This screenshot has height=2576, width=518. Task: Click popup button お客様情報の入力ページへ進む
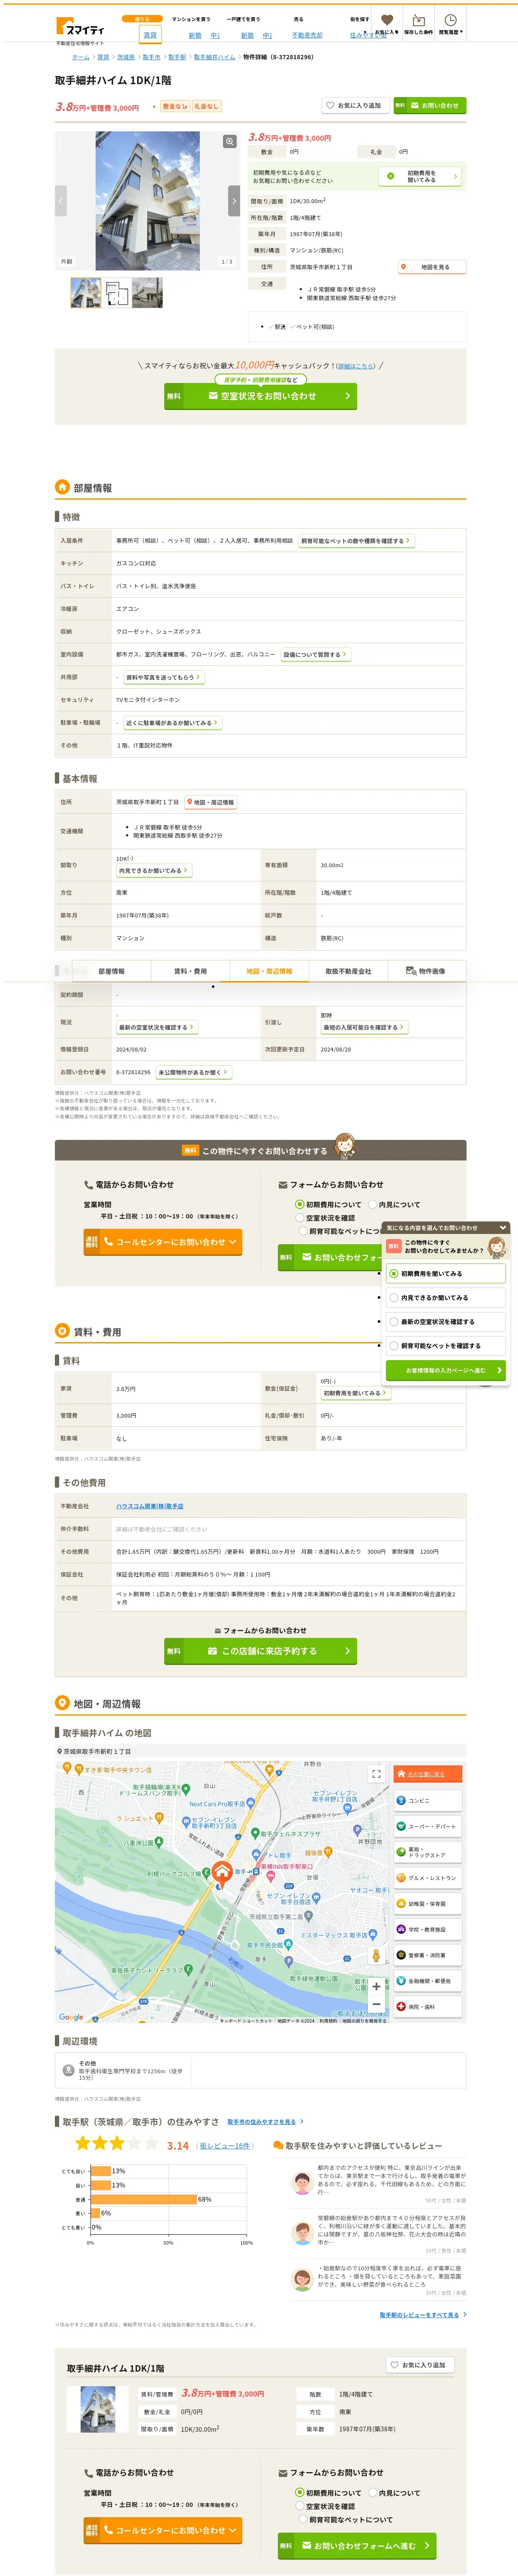(445, 1371)
